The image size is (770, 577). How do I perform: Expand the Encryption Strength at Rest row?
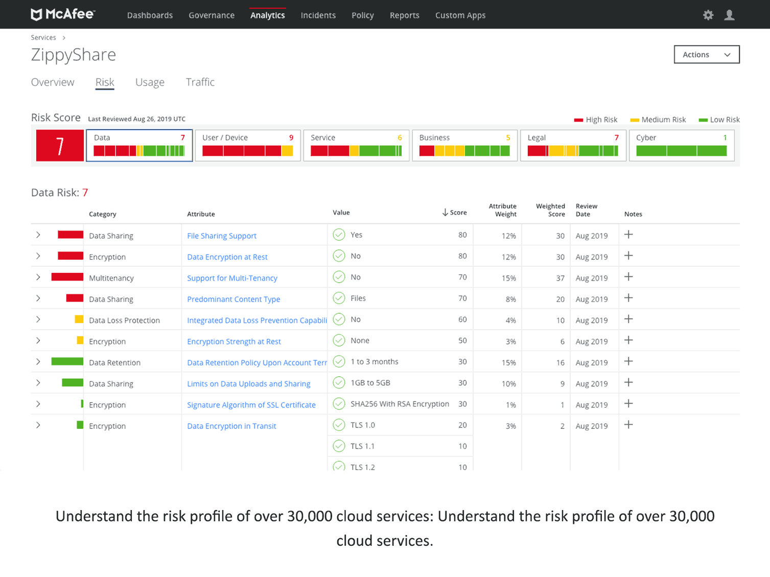(x=38, y=340)
